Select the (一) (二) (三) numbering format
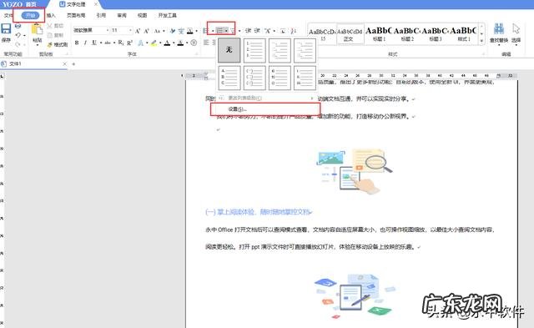 pos(254,78)
